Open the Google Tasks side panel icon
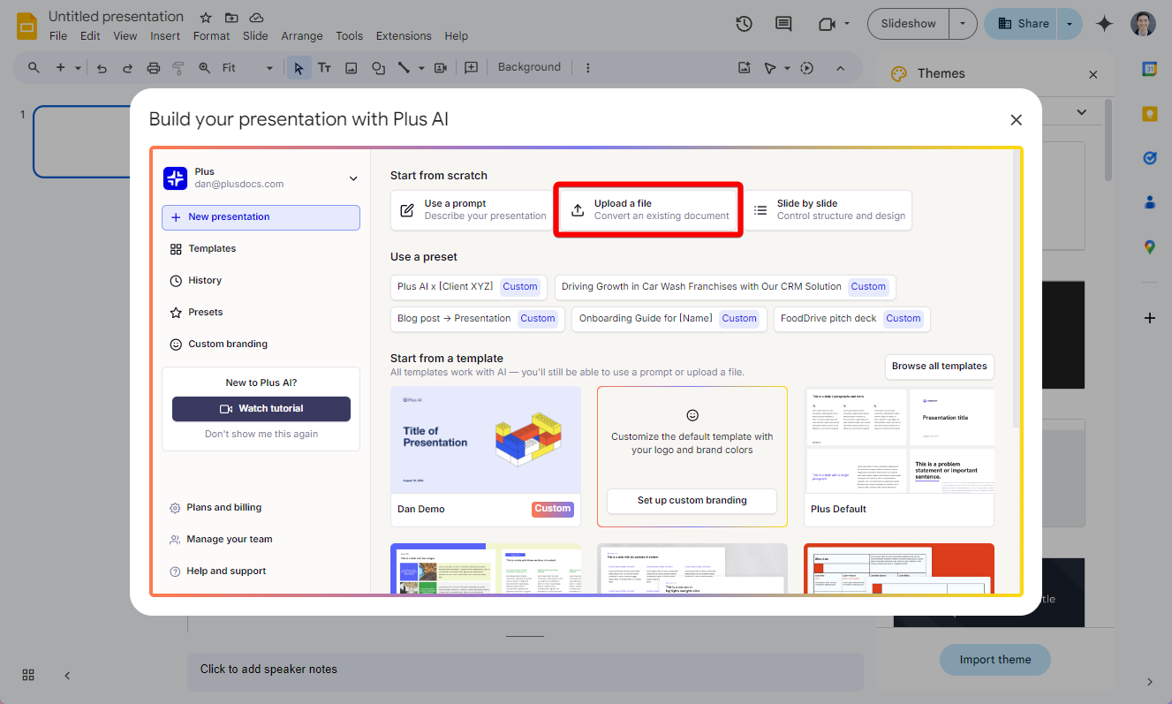Image resolution: width=1172 pixels, height=704 pixels. (1149, 157)
